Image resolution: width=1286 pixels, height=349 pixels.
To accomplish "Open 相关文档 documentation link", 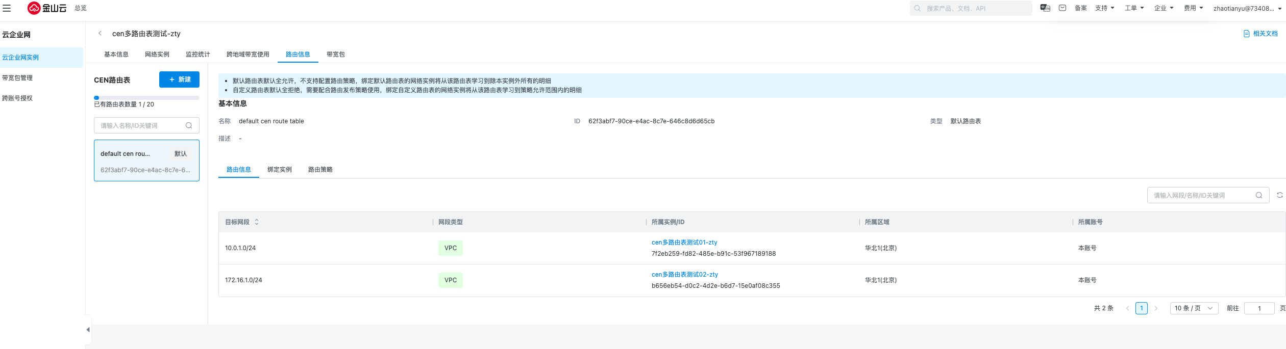I will (x=1260, y=34).
